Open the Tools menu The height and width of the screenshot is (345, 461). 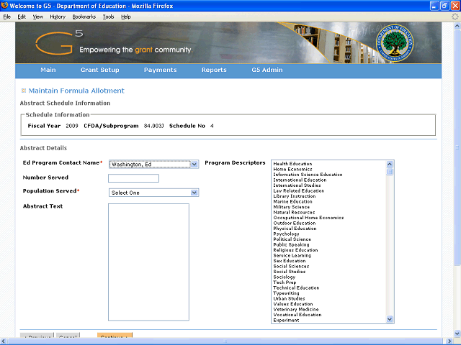point(108,16)
